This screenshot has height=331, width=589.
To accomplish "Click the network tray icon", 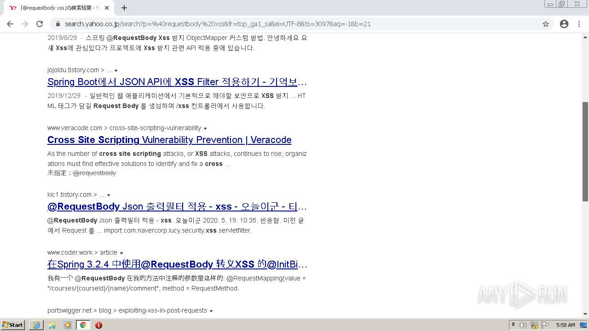I will (534, 325).
